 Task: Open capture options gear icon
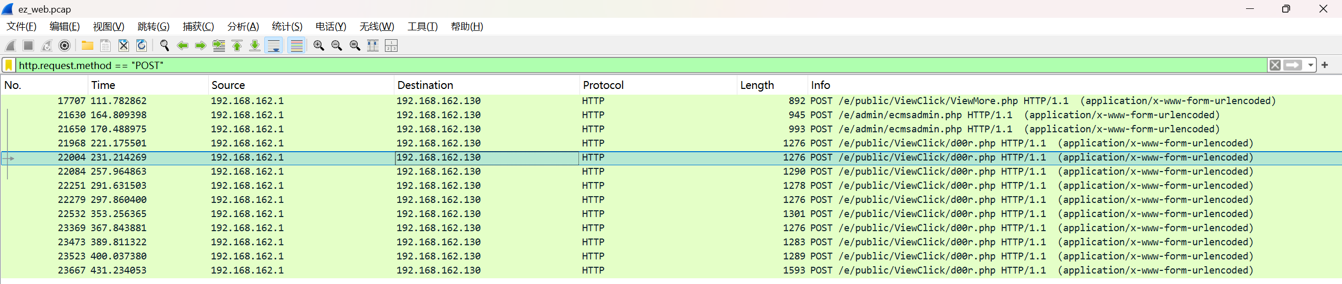point(65,46)
